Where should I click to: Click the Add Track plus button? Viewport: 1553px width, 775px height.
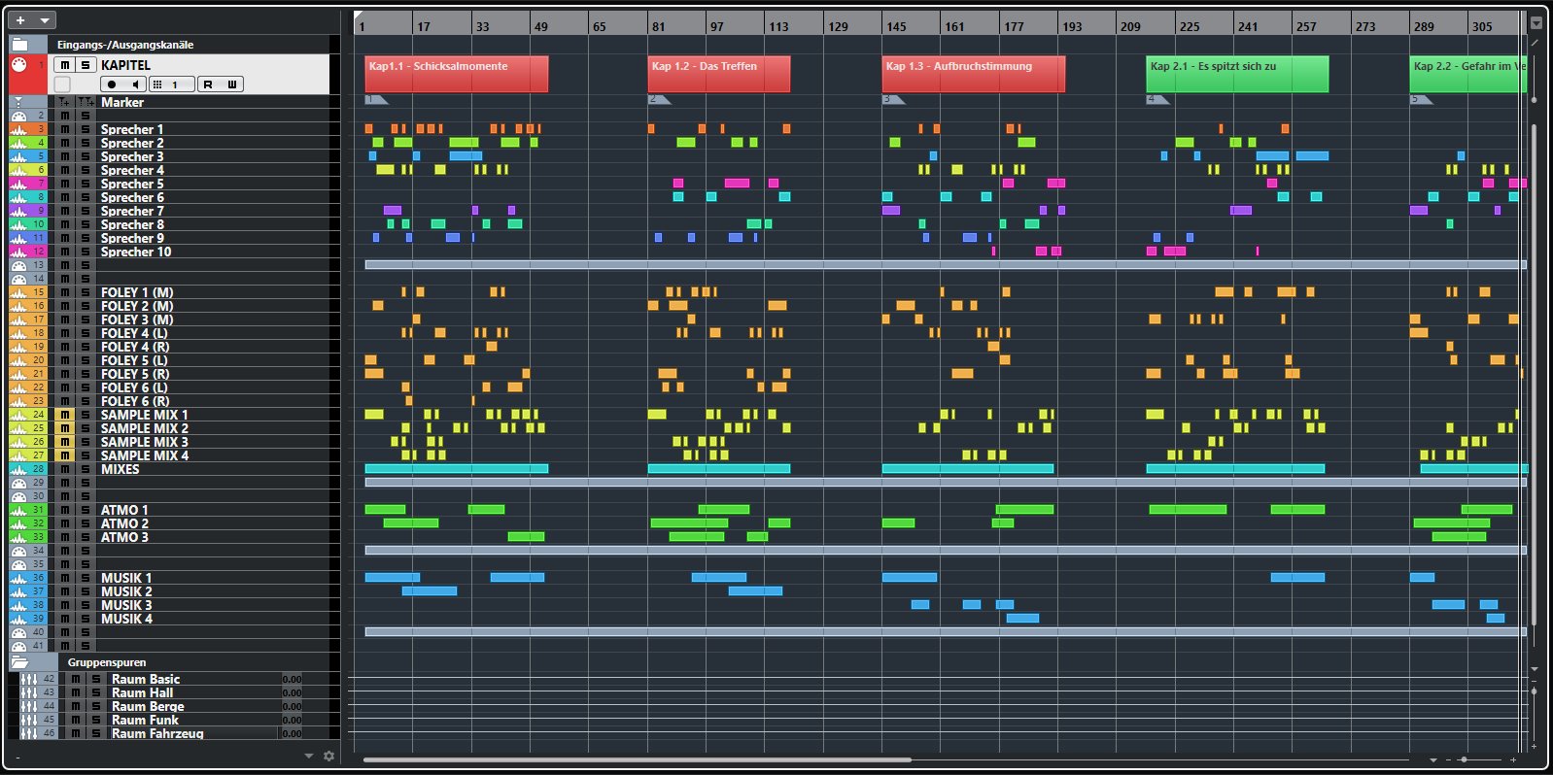click(x=20, y=20)
